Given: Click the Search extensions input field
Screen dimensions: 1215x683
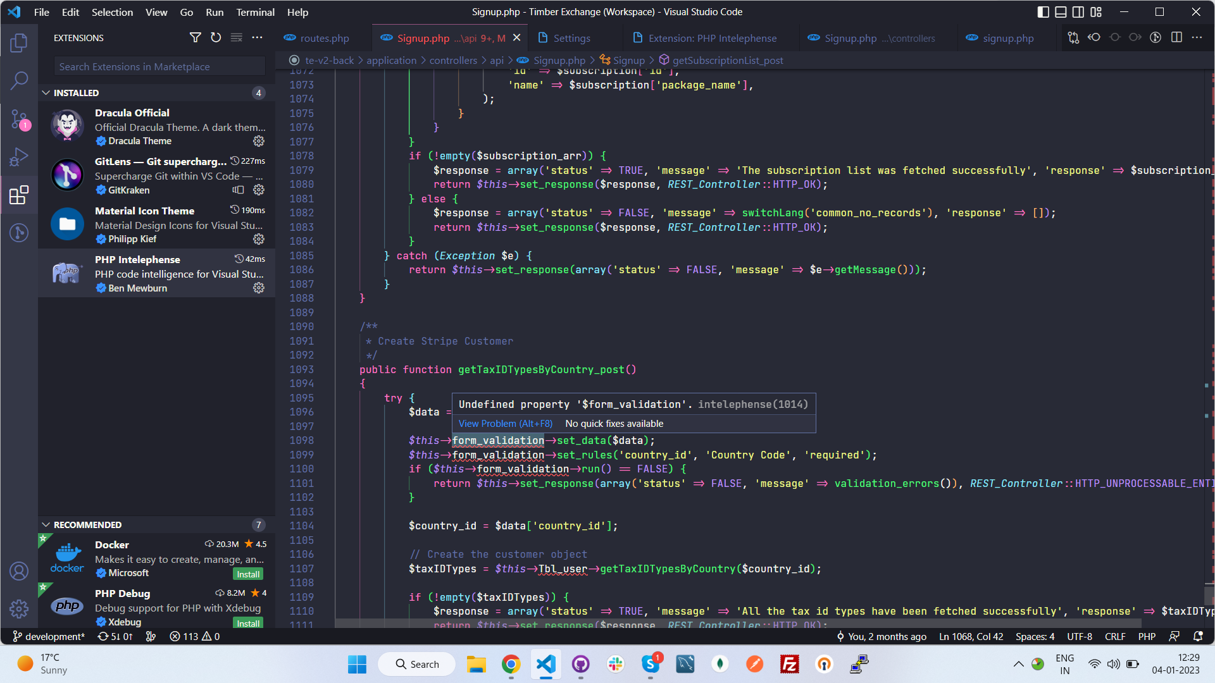Looking at the screenshot, I should (x=159, y=66).
